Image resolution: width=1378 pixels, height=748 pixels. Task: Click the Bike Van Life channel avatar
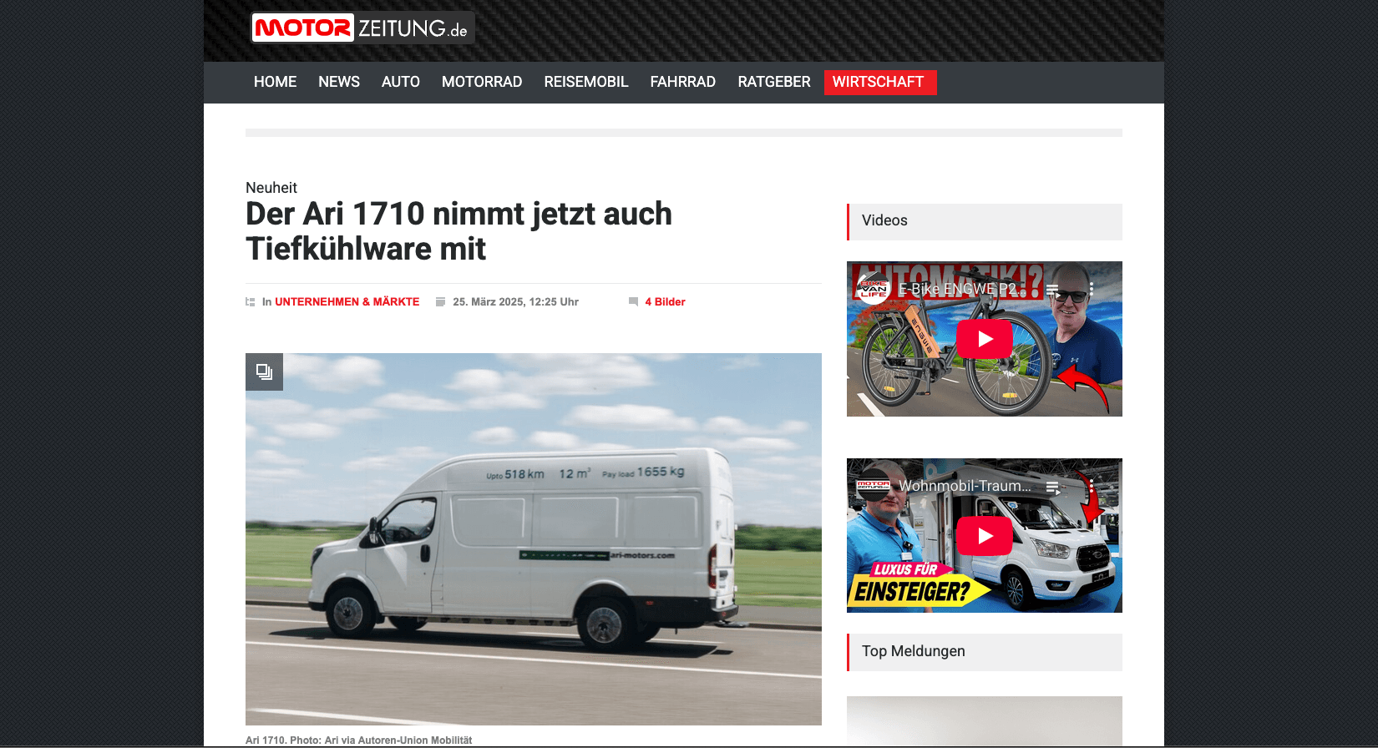pyautogui.click(x=874, y=289)
